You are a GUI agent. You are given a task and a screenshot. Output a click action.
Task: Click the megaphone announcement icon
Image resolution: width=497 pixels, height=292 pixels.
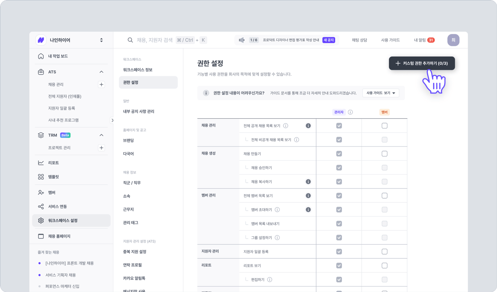pos(241,40)
